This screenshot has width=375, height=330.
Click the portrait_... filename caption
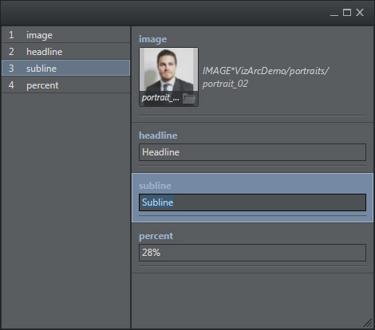pos(160,98)
